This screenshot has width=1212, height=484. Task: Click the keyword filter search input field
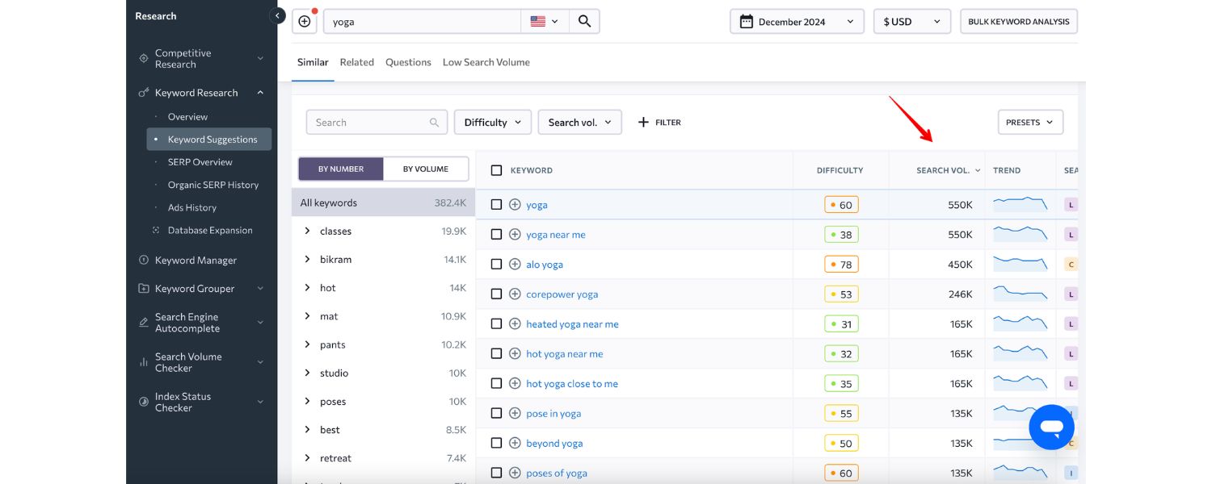coord(370,123)
